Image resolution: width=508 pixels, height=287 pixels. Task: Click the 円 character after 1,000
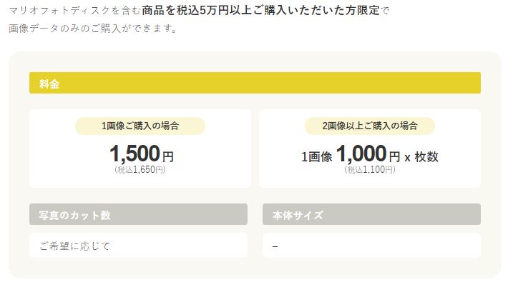(x=394, y=156)
